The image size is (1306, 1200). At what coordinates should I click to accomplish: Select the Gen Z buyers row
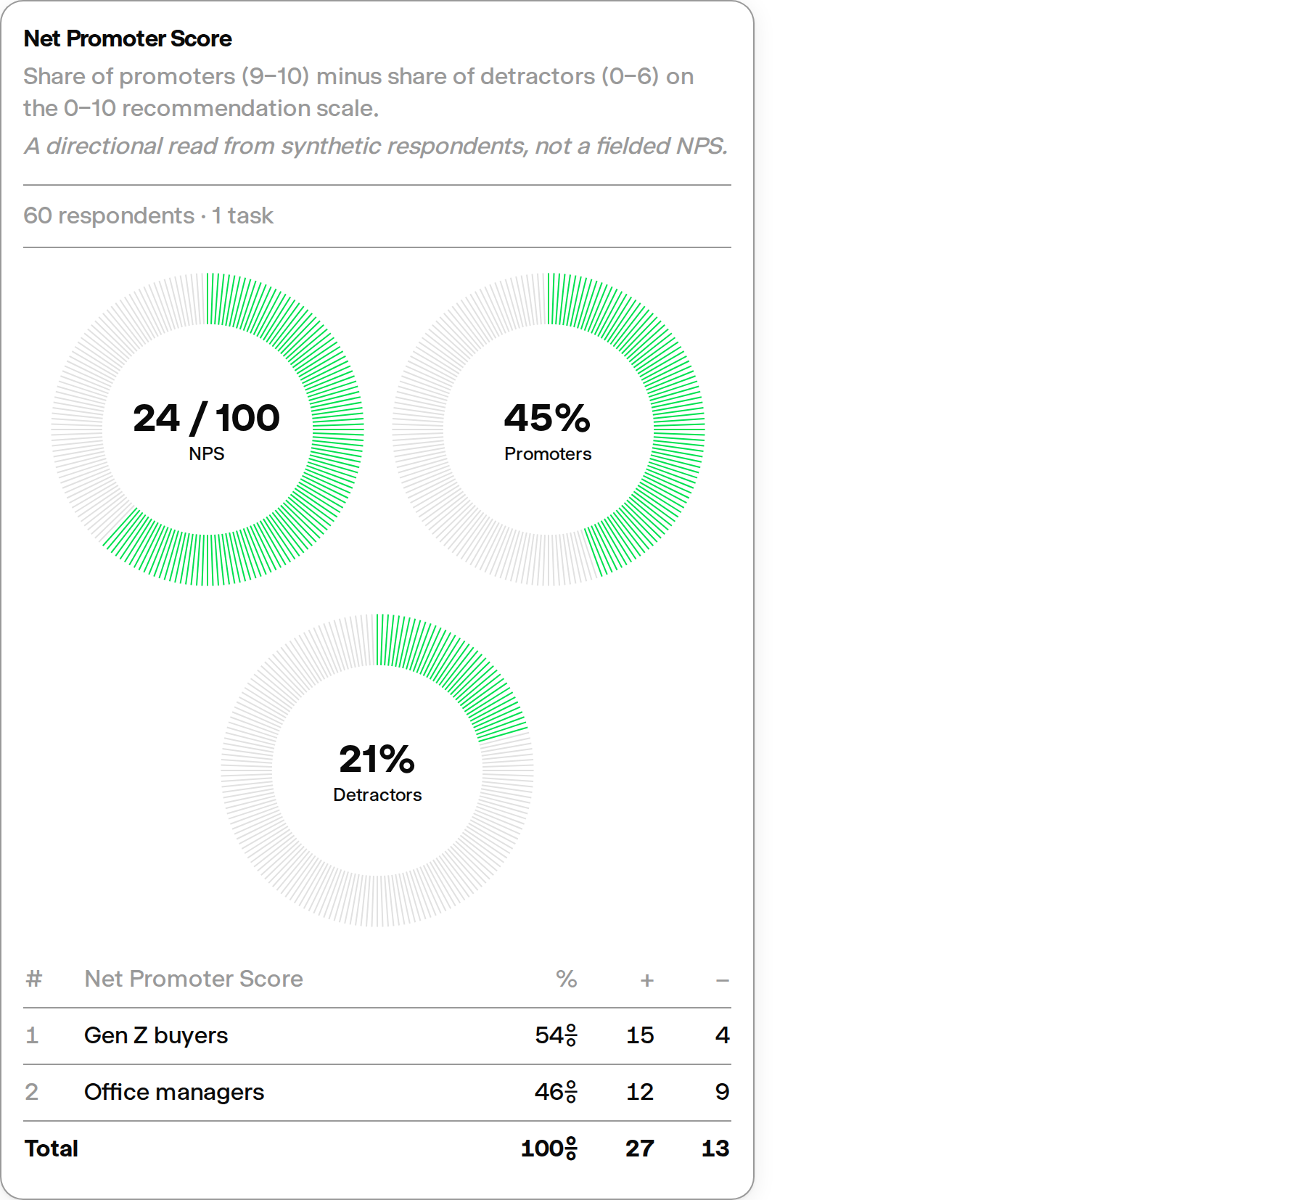pyautogui.click(x=377, y=1035)
